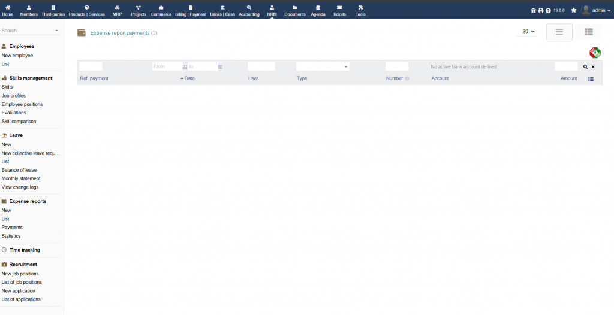
Task: Open the Agenda module
Action: (x=318, y=11)
